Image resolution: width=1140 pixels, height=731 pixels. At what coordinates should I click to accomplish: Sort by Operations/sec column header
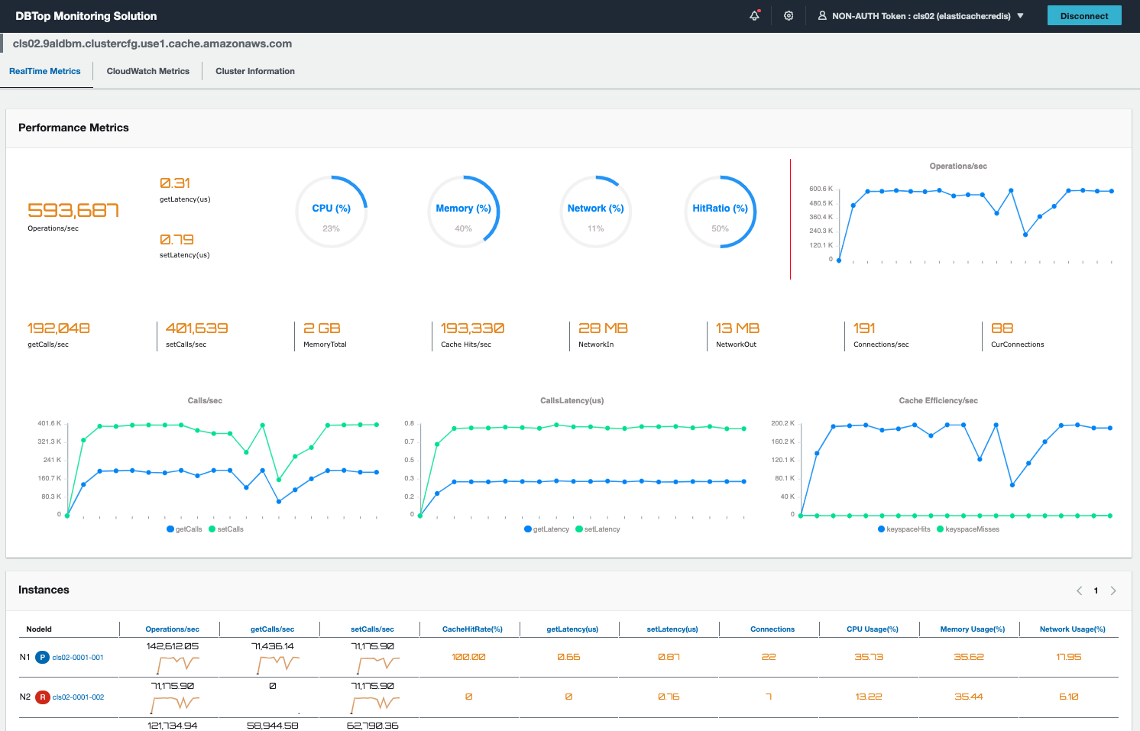coord(173,629)
